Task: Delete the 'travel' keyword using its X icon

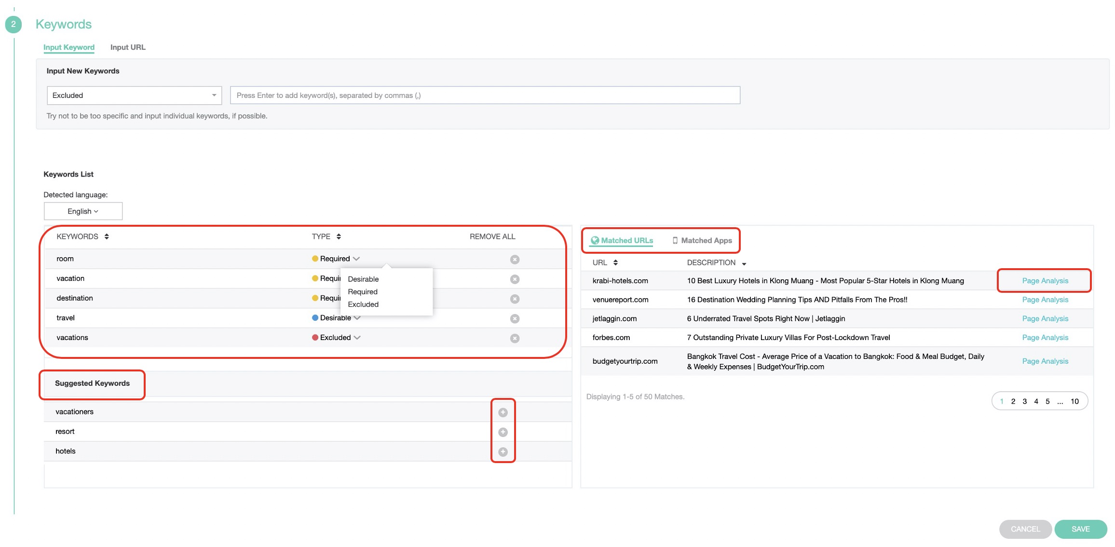Action: click(x=515, y=319)
